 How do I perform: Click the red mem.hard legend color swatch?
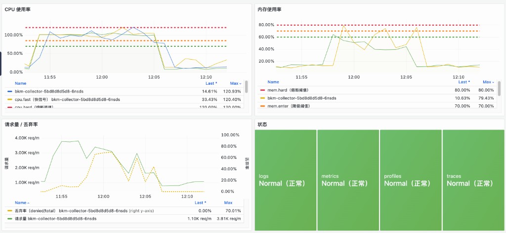click(x=262, y=90)
